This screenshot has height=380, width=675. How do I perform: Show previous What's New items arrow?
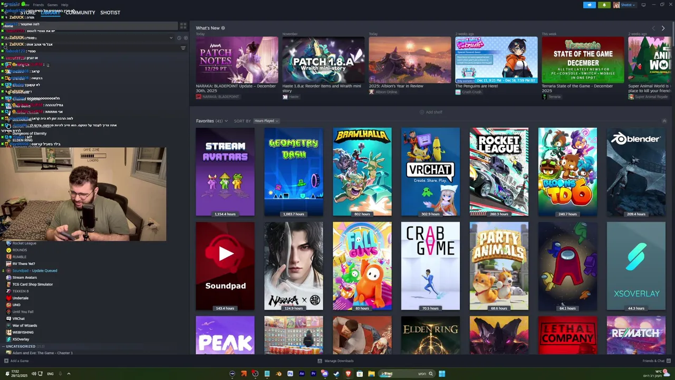653,28
